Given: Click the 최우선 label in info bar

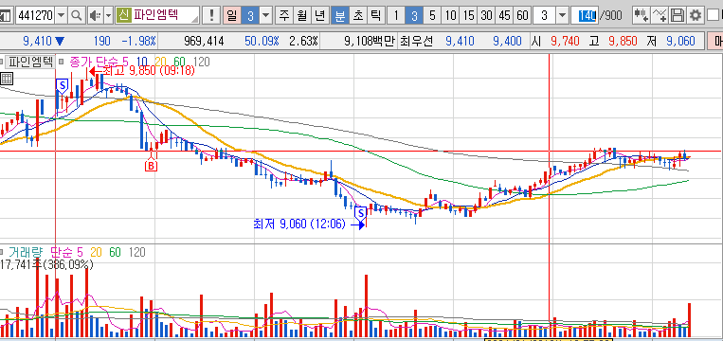Looking at the screenshot, I should tap(417, 42).
